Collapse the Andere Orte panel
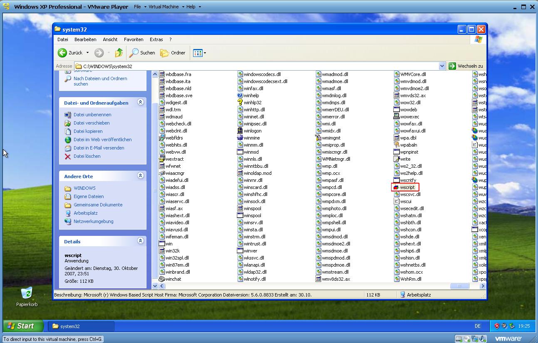This screenshot has height=343, width=538. [x=140, y=176]
